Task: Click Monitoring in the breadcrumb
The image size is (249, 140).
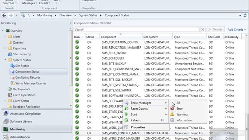Action: 44,16
